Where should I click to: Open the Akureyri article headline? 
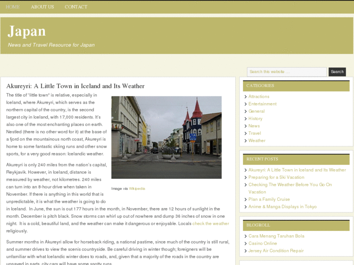click(75, 86)
